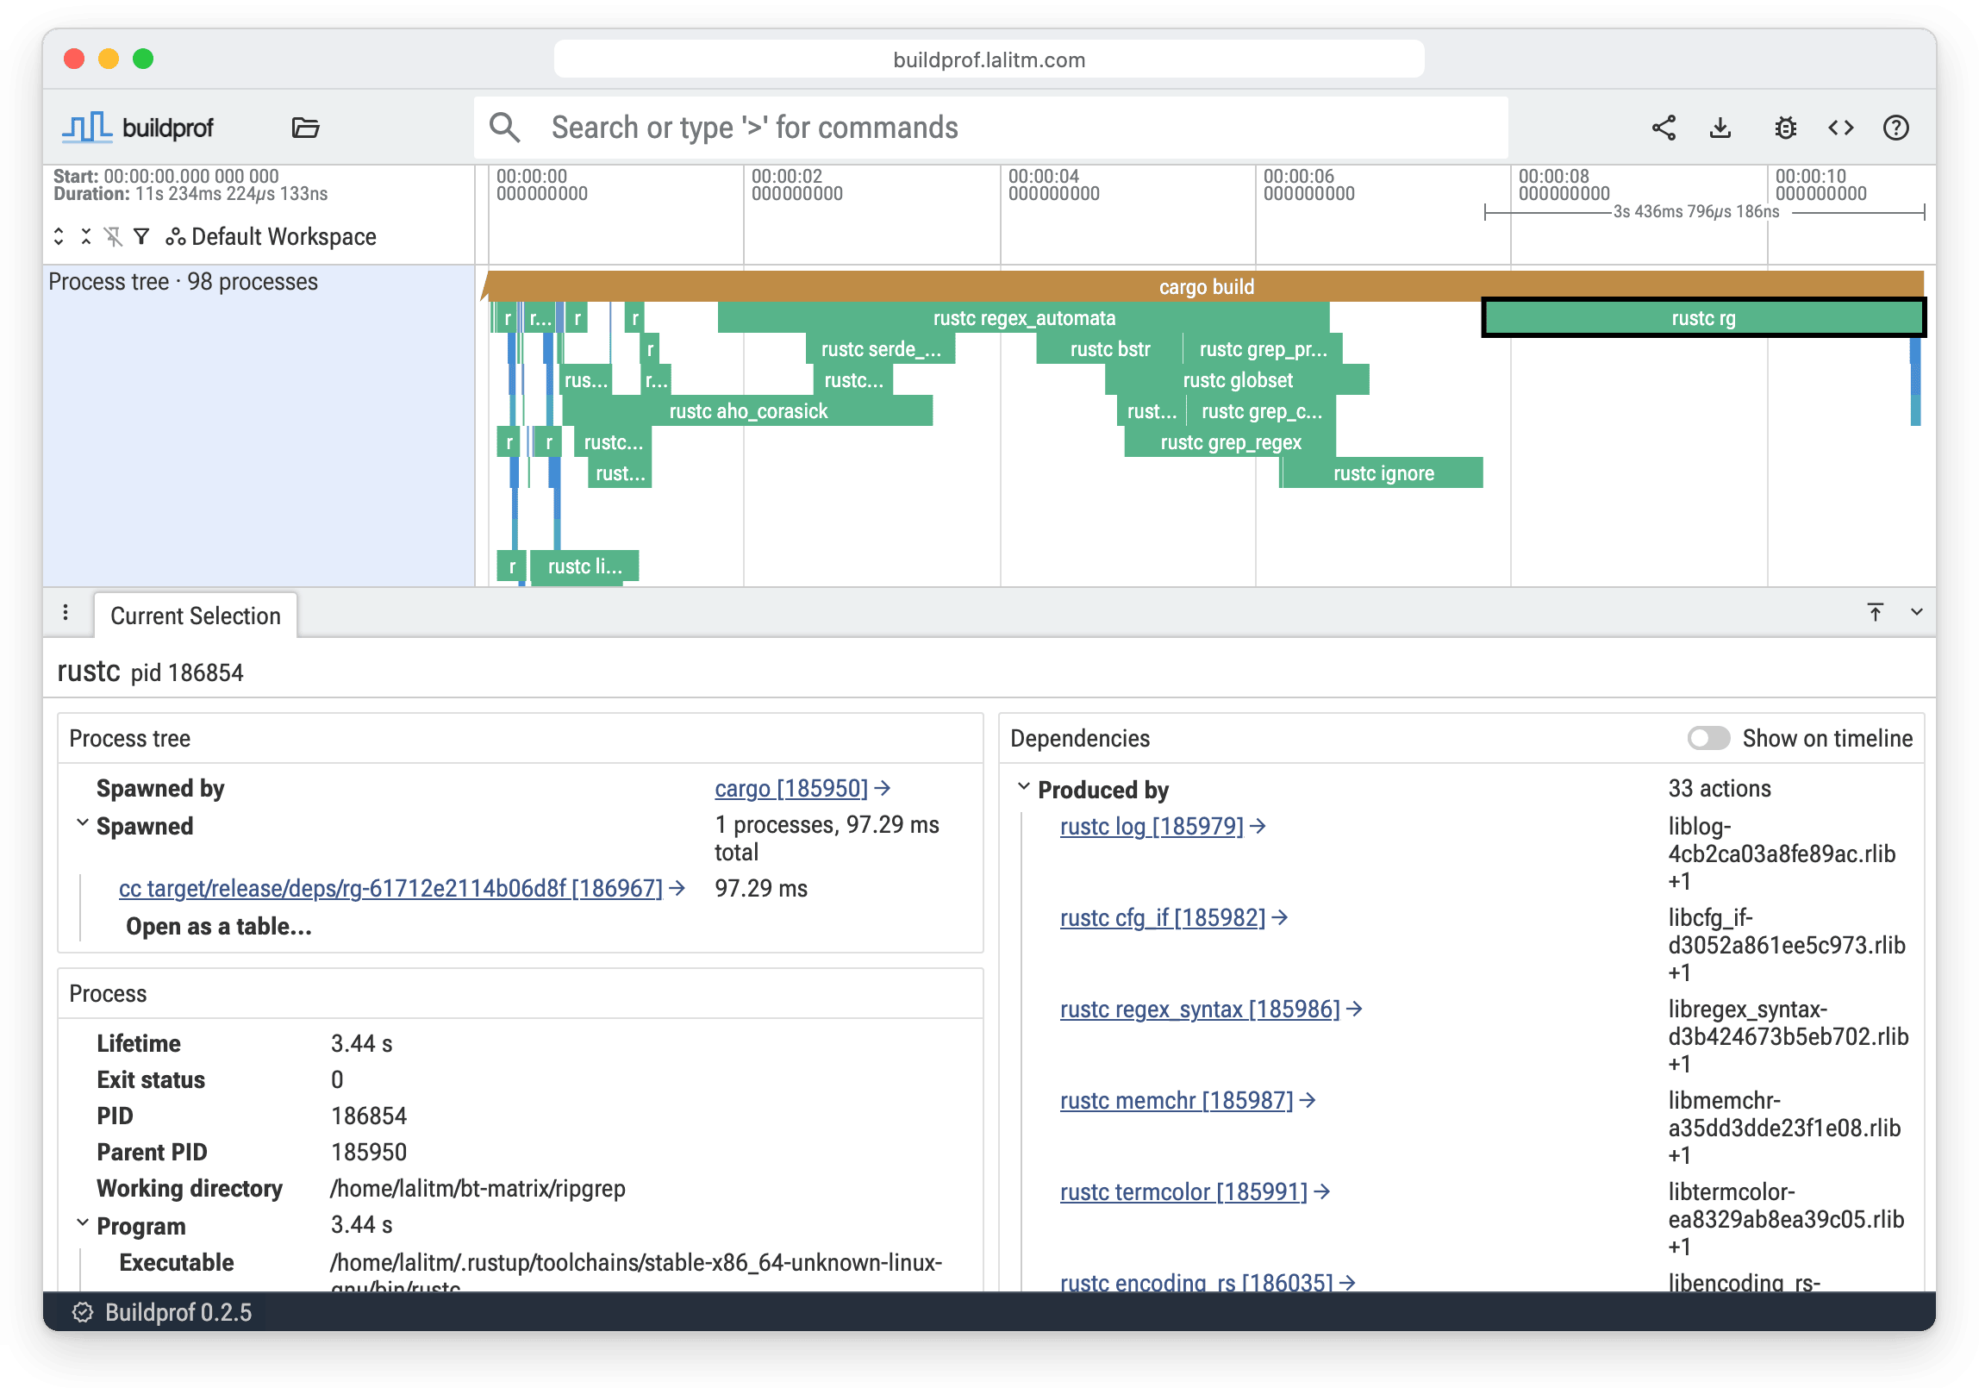Click the buildprof logo icon
1979x1388 pixels.
87,128
